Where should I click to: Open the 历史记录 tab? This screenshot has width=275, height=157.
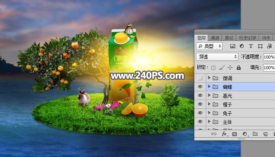[247, 38]
